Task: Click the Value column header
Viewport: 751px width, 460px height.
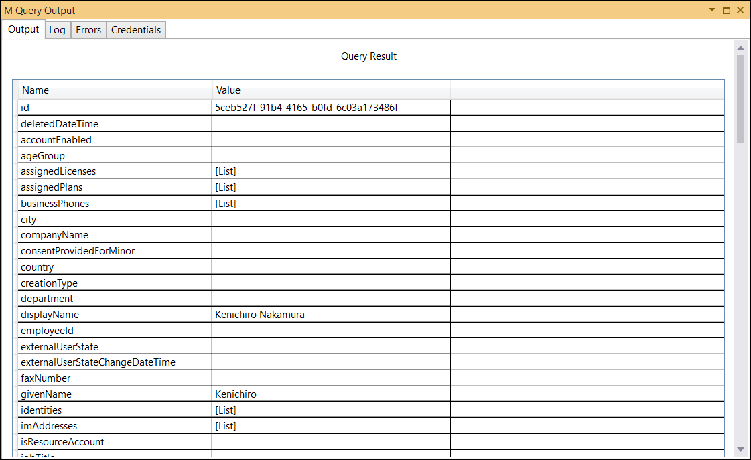Action: click(x=331, y=90)
